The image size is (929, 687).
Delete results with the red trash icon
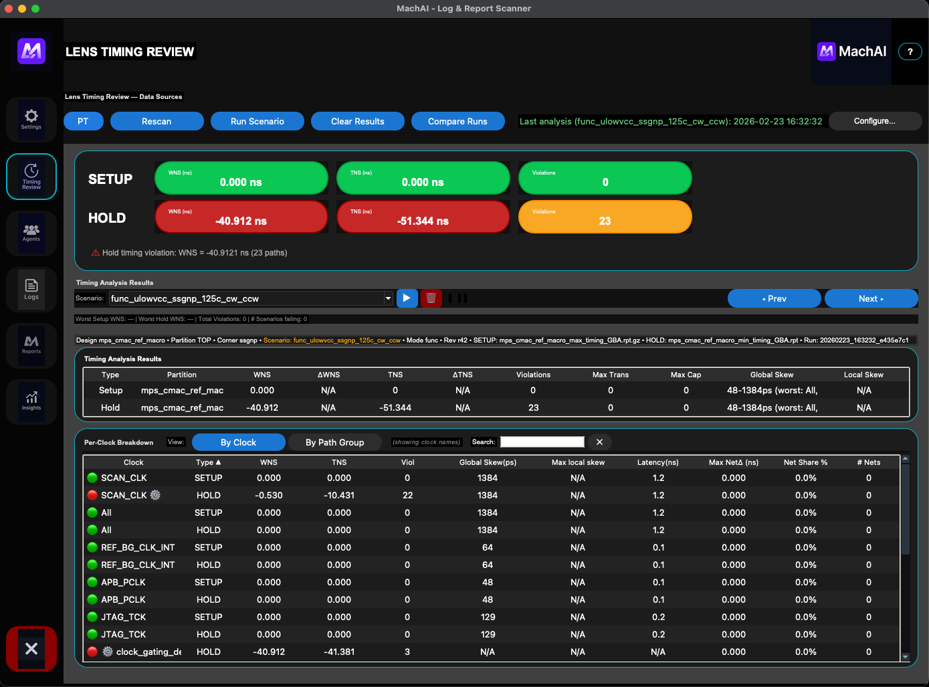[431, 298]
